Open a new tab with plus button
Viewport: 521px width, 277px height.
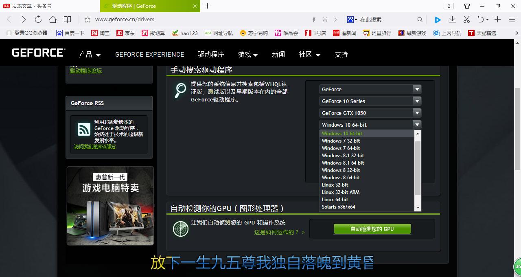207,6
